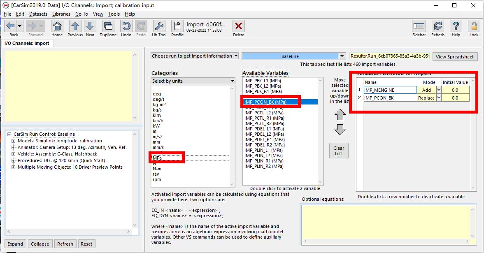The height and width of the screenshot is (253, 484).
Task: Click the Reset button
Action: click(x=86, y=244)
